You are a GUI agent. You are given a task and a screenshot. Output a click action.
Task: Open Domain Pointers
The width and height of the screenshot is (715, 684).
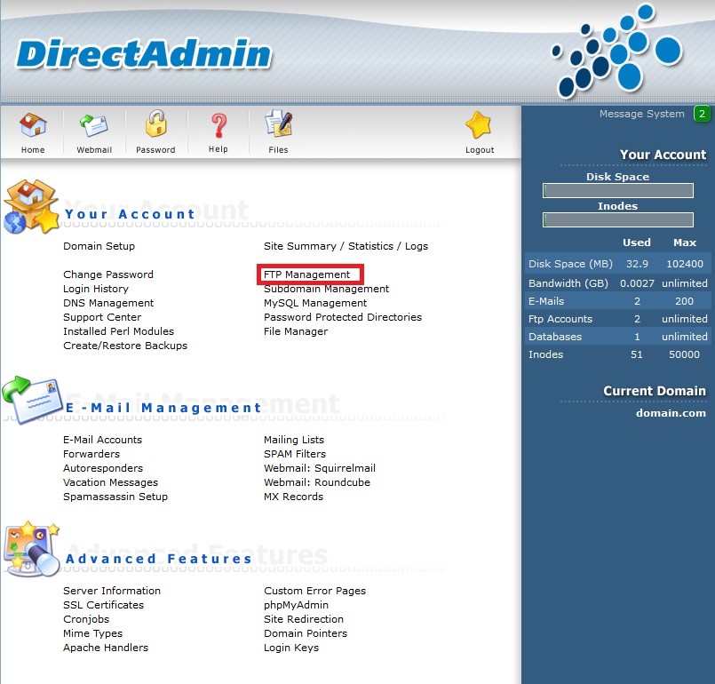point(306,633)
